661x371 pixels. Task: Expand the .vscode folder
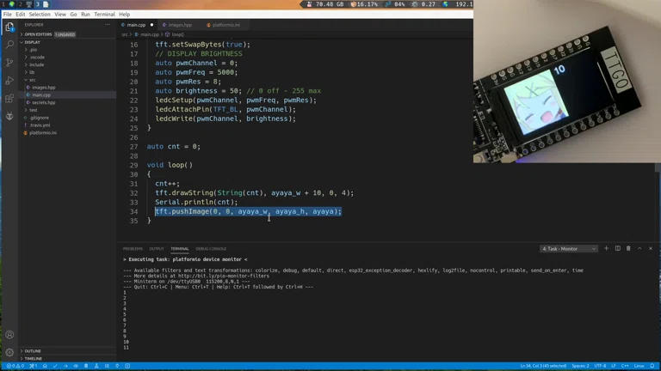pos(37,58)
